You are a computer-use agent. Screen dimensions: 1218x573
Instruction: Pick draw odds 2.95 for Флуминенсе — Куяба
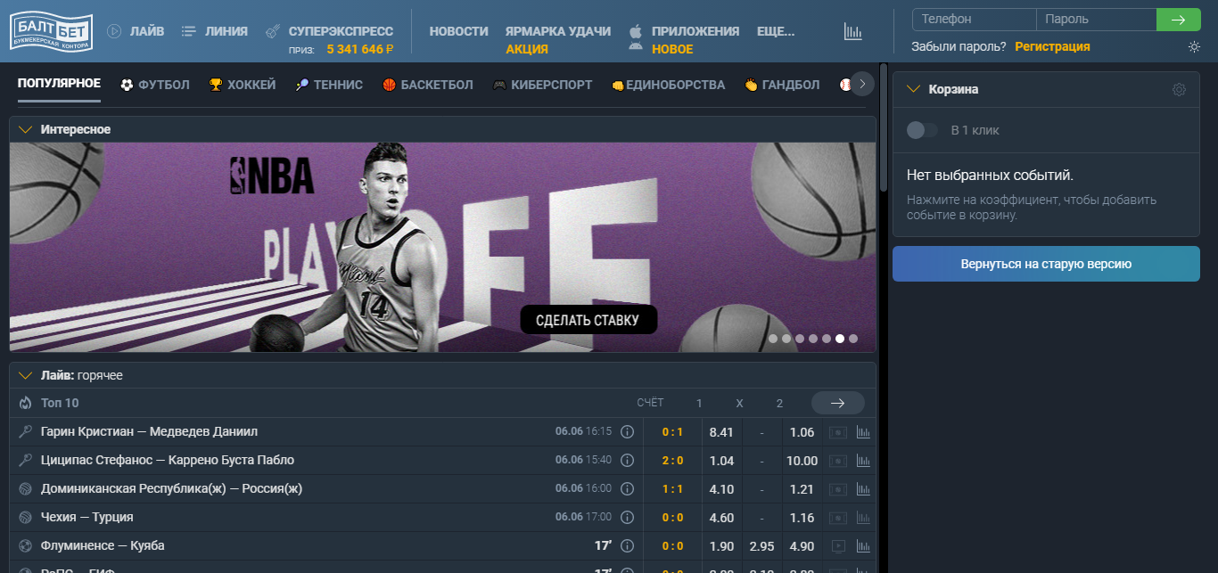tap(761, 546)
